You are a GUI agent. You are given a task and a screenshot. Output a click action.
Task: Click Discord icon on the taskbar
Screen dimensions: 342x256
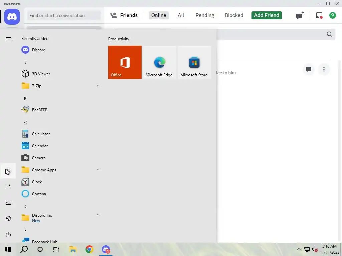[x=106, y=249]
